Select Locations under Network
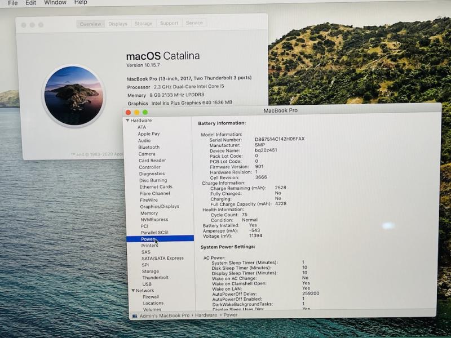The width and height of the screenshot is (451, 338). (153, 303)
